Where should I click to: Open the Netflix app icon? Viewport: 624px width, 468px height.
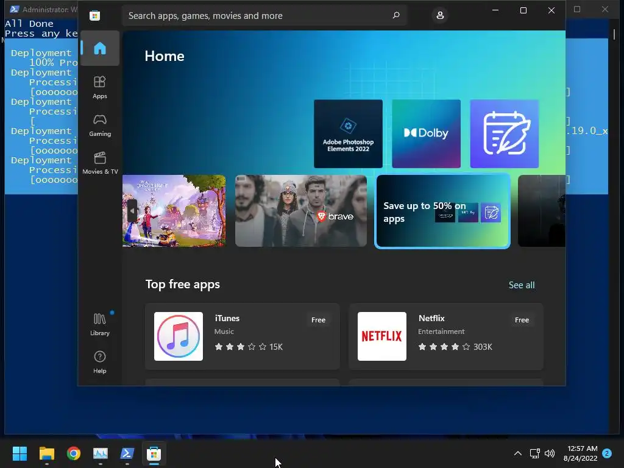[382, 336]
